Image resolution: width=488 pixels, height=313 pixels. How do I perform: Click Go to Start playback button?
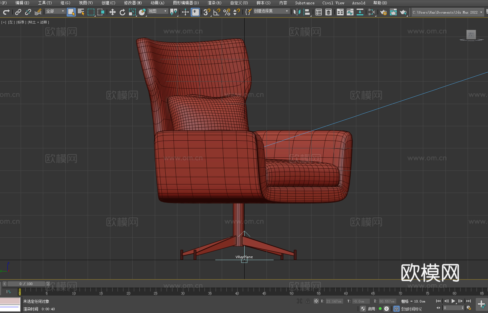(438, 301)
